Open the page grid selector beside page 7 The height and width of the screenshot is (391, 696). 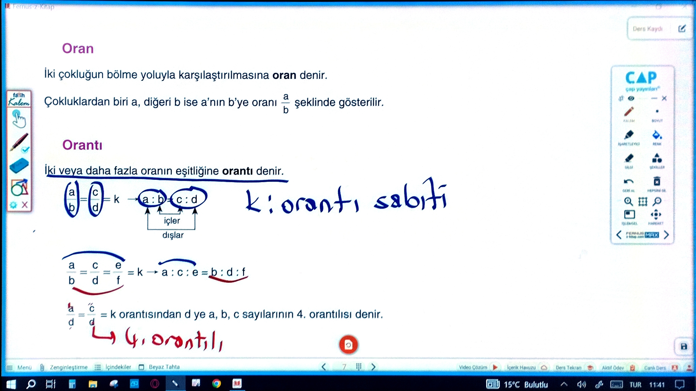point(359,367)
